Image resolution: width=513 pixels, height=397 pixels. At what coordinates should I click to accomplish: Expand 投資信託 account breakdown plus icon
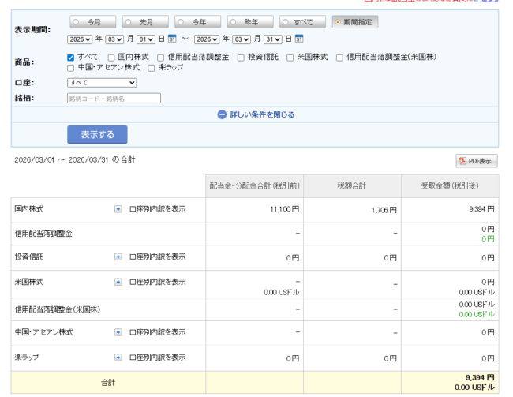point(118,257)
